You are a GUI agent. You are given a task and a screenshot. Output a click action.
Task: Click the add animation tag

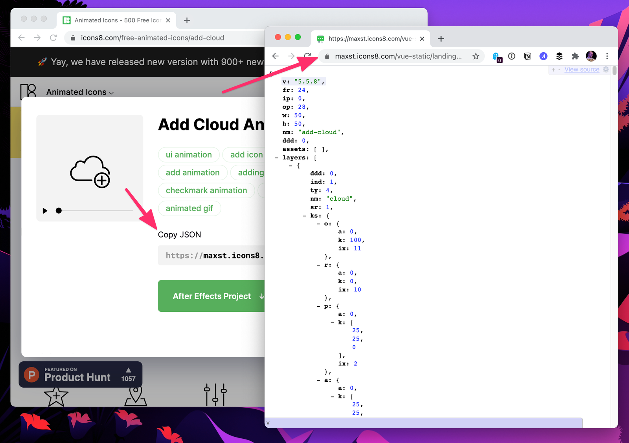click(193, 172)
